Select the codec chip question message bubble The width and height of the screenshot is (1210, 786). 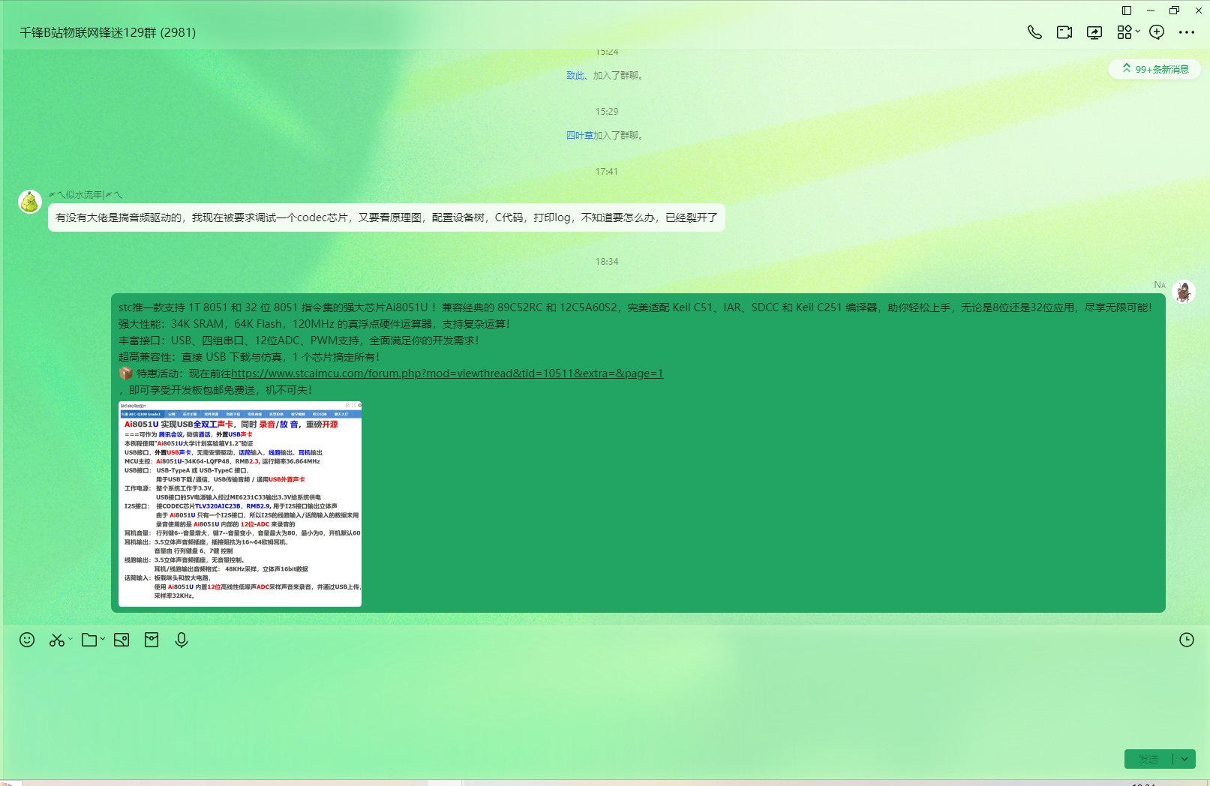tap(386, 217)
